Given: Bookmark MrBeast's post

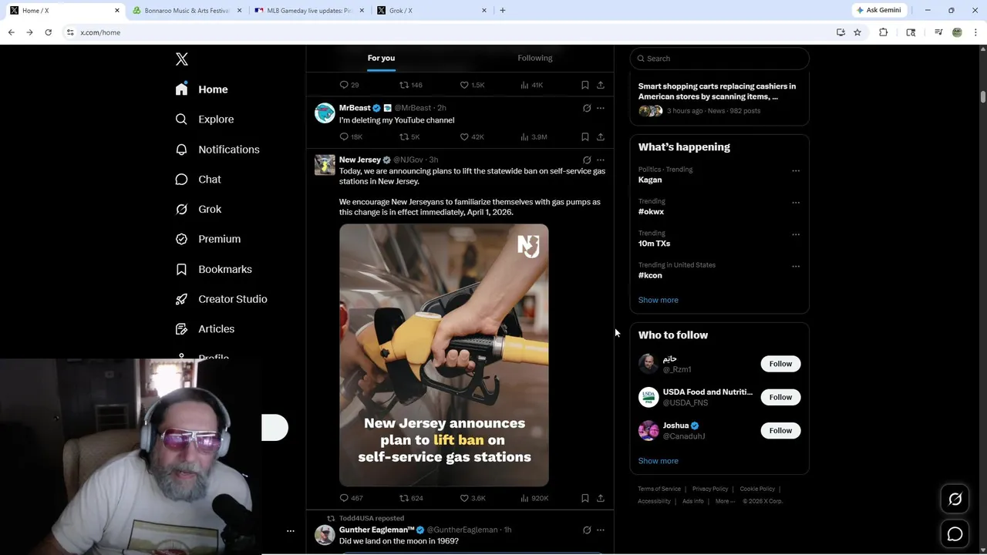Looking at the screenshot, I should (584, 136).
